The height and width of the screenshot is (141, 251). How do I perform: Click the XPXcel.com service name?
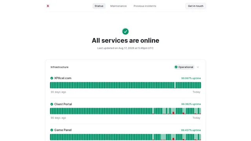[63, 78]
